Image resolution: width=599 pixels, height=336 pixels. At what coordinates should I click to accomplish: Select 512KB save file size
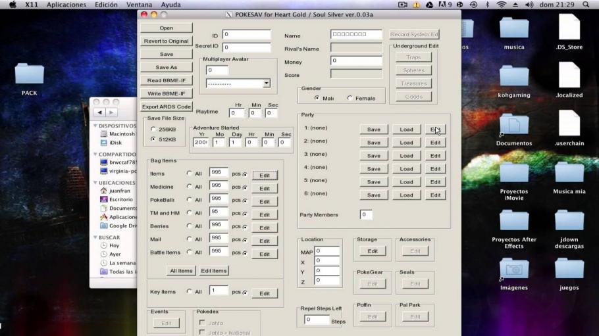(x=153, y=139)
